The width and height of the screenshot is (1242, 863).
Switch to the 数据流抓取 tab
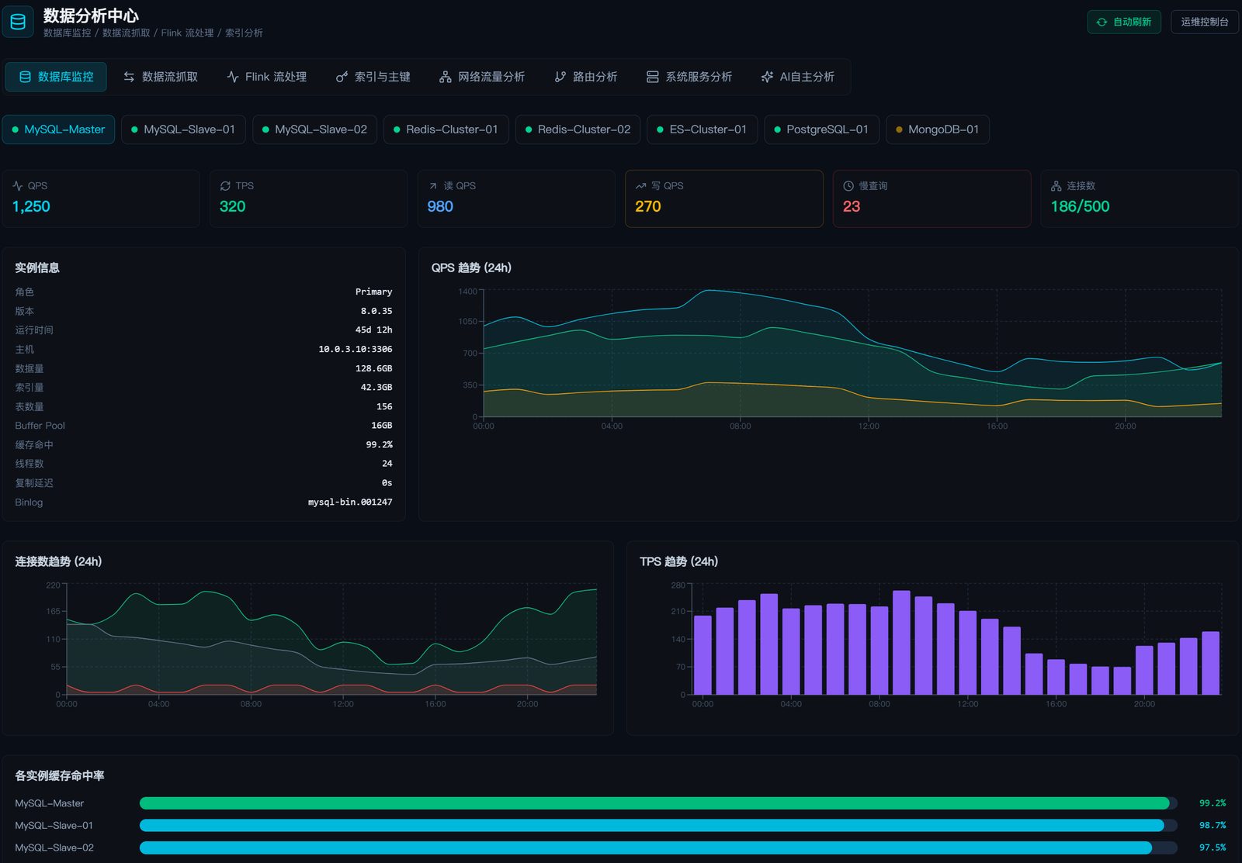coord(161,77)
